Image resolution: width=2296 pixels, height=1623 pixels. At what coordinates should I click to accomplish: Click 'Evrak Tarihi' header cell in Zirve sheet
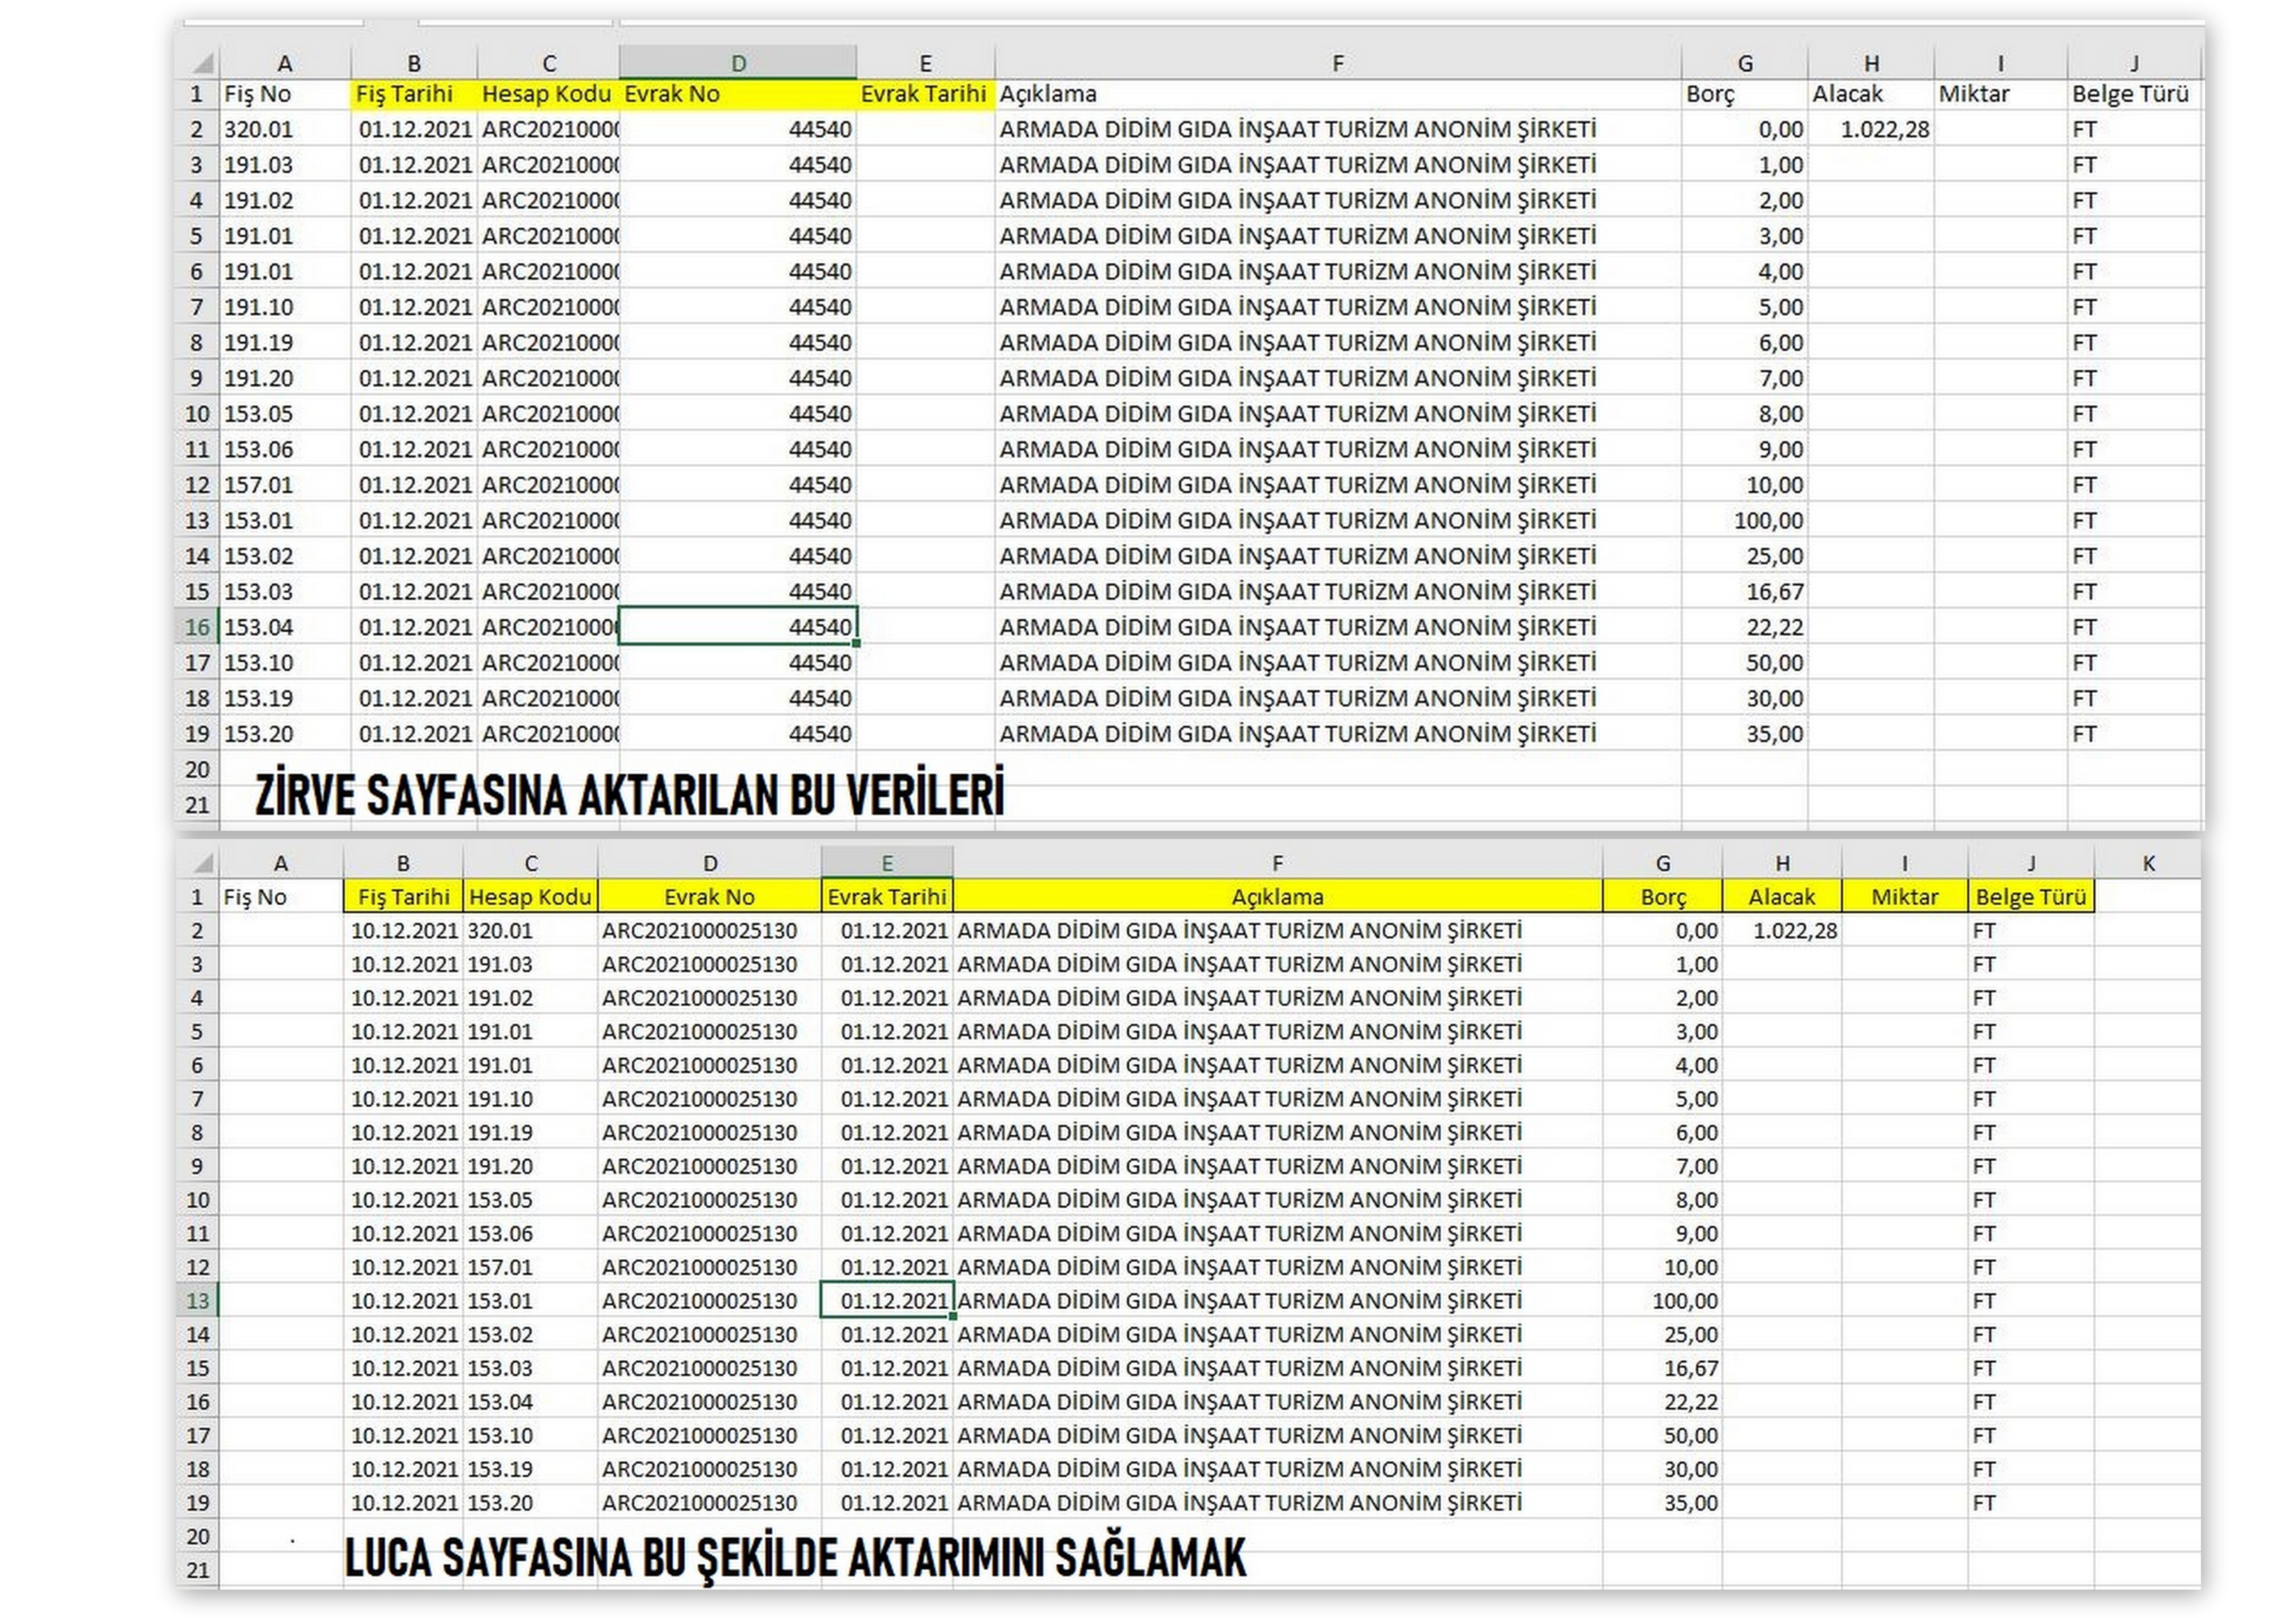coord(925,94)
